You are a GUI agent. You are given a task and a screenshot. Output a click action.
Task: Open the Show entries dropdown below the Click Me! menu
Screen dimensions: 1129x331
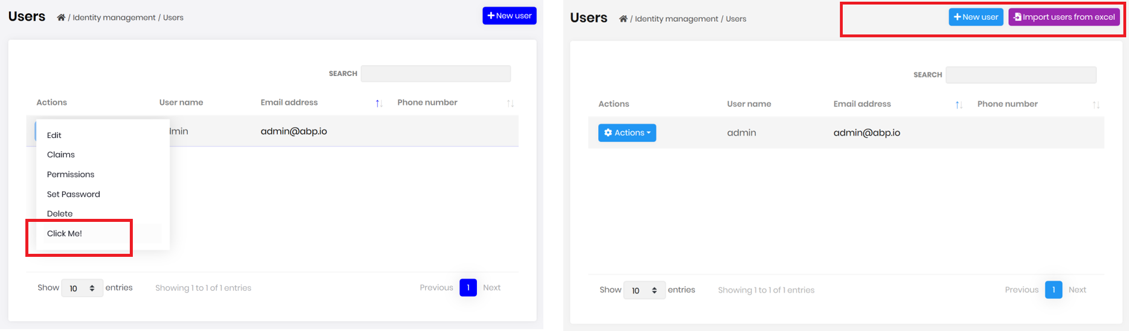point(82,288)
